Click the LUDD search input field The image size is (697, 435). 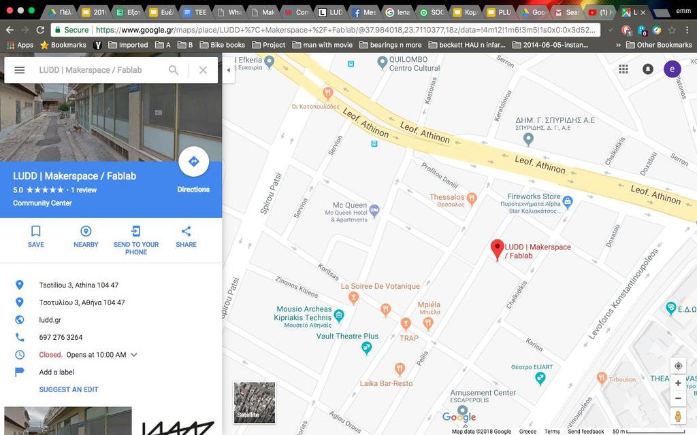coord(99,70)
